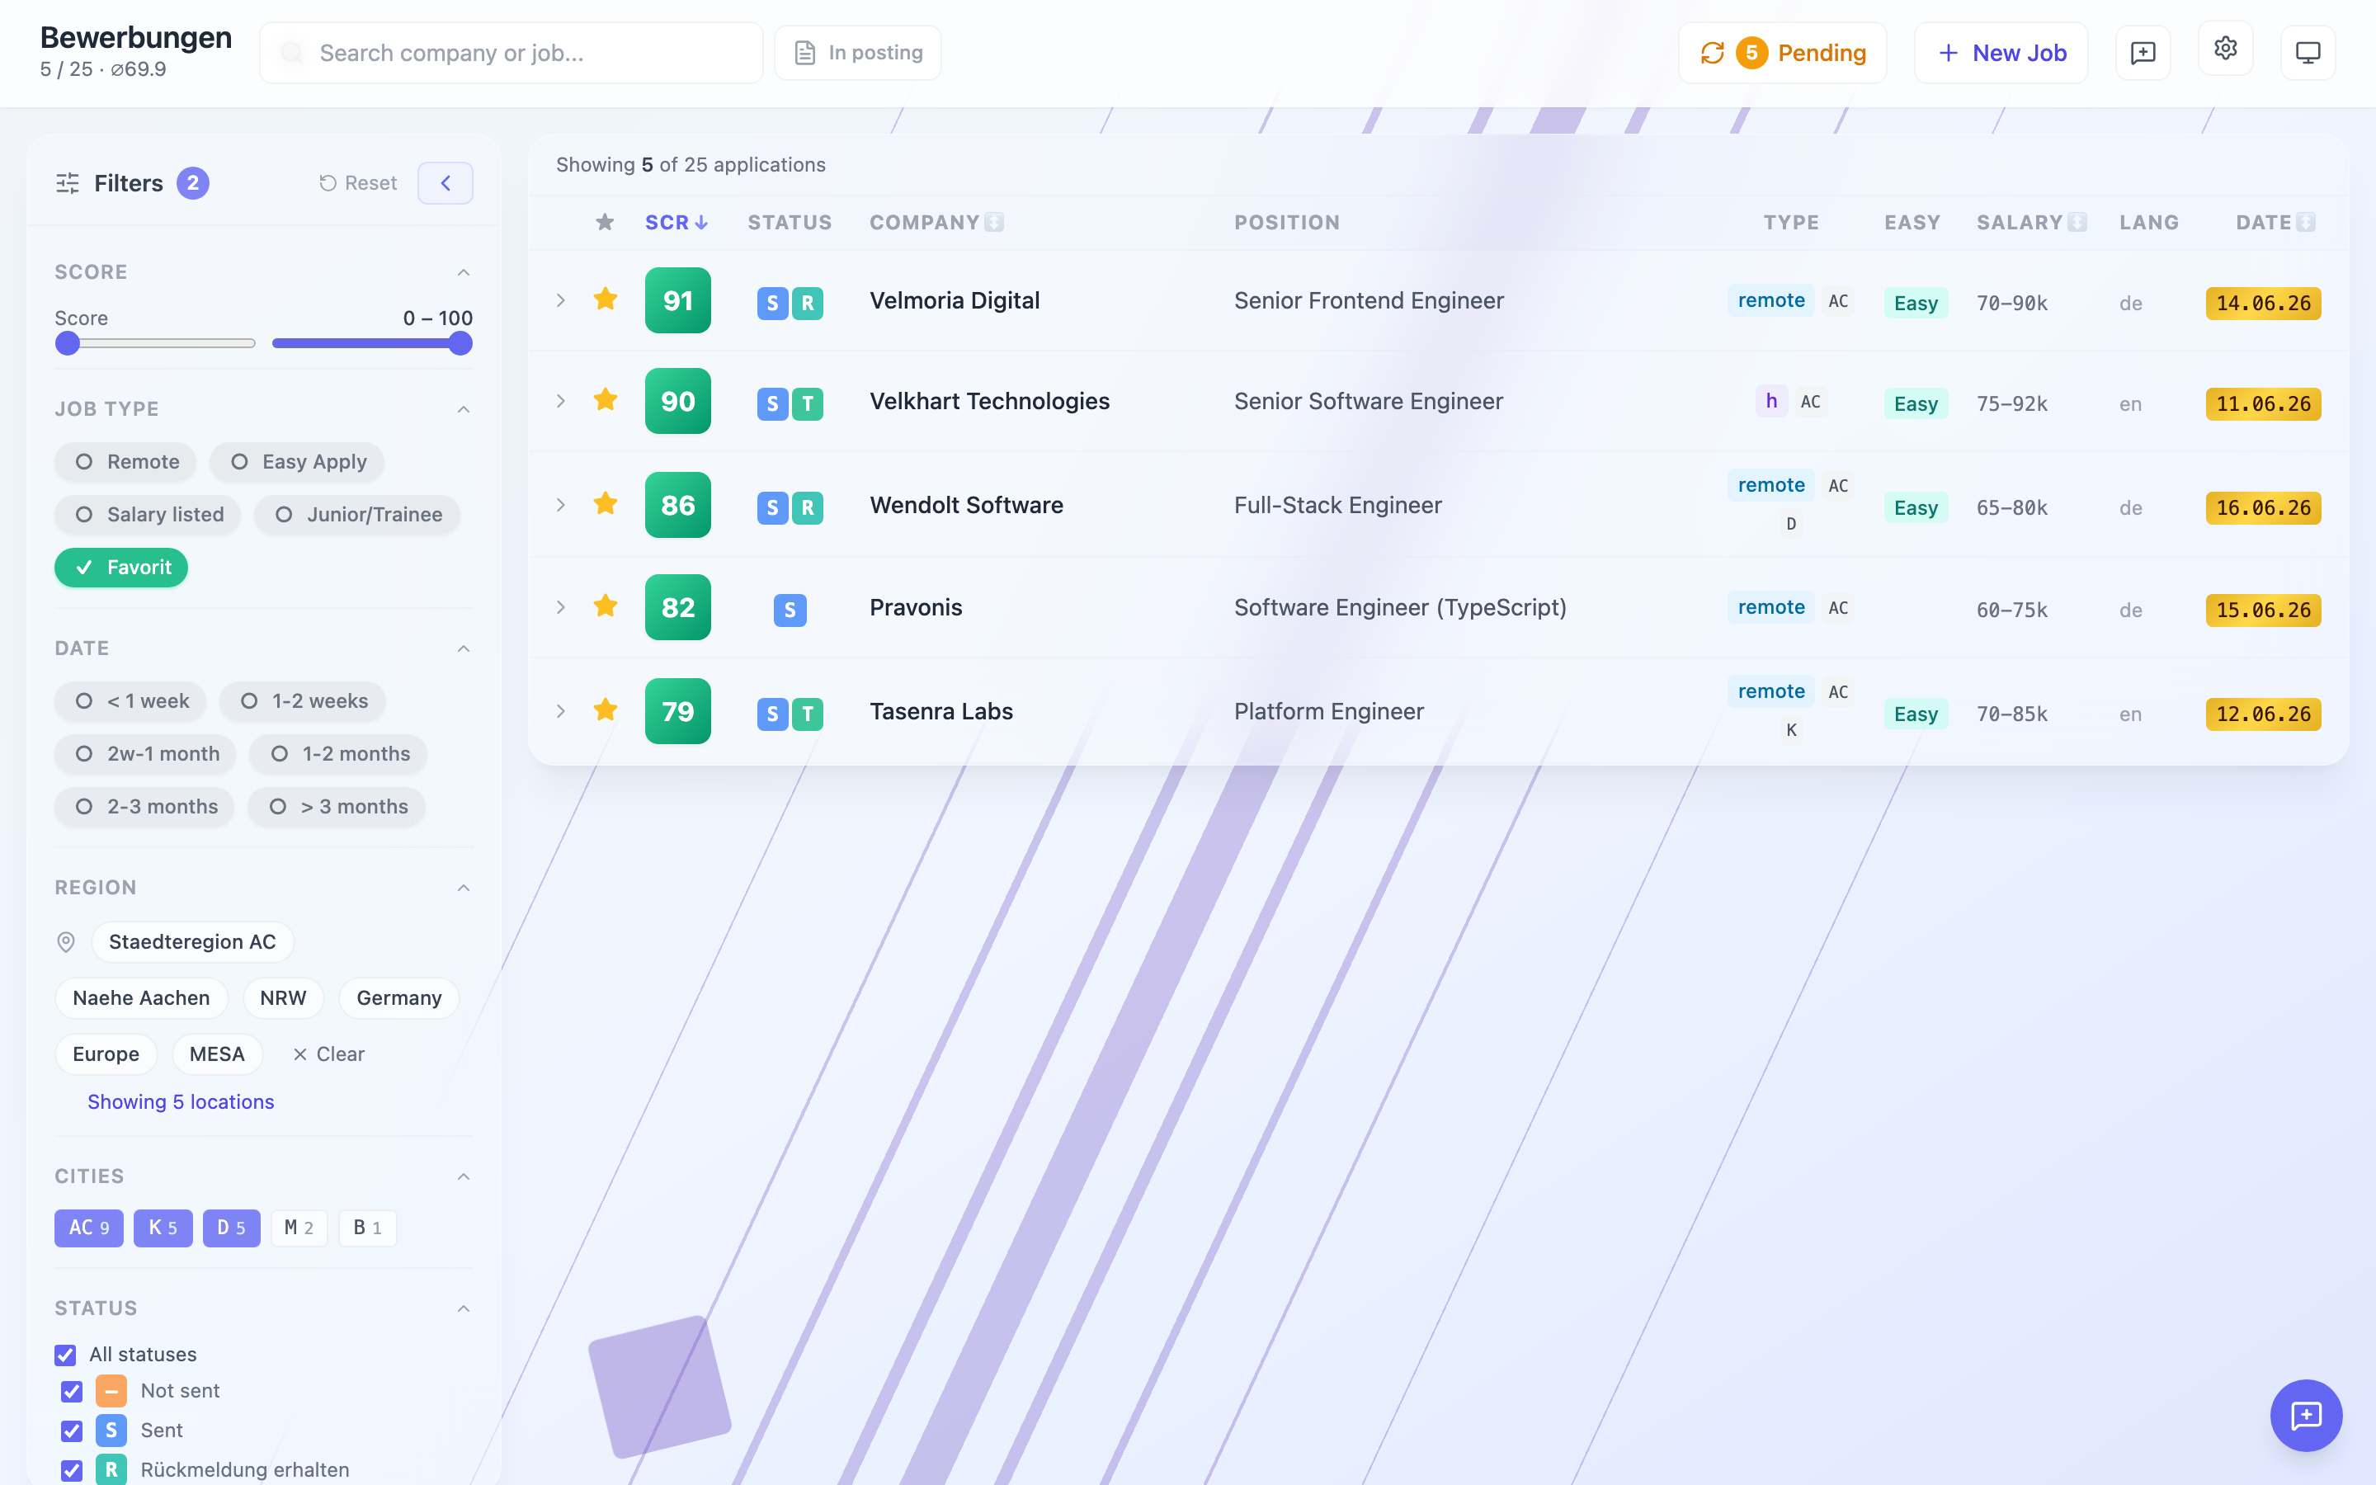Image resolution: width=2376 pixels, height=1485 pixels.
Task: Collapse filters panel with left chevron
Action: tap(445, 182)
